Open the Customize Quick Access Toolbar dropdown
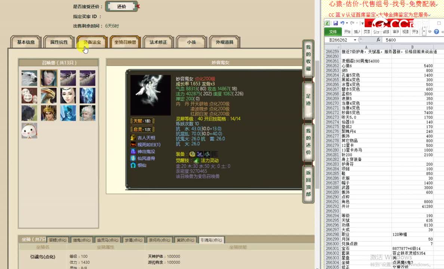The image size is (444, 269). (x=363, y=23)
